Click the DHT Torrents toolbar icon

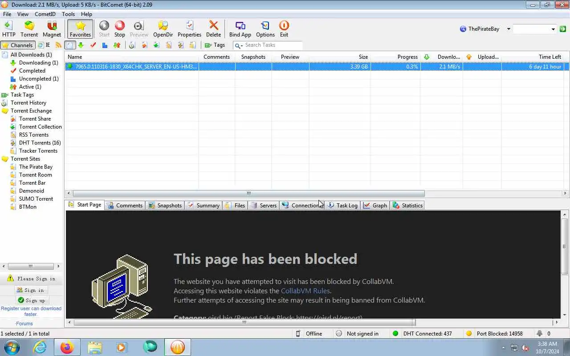180,45
